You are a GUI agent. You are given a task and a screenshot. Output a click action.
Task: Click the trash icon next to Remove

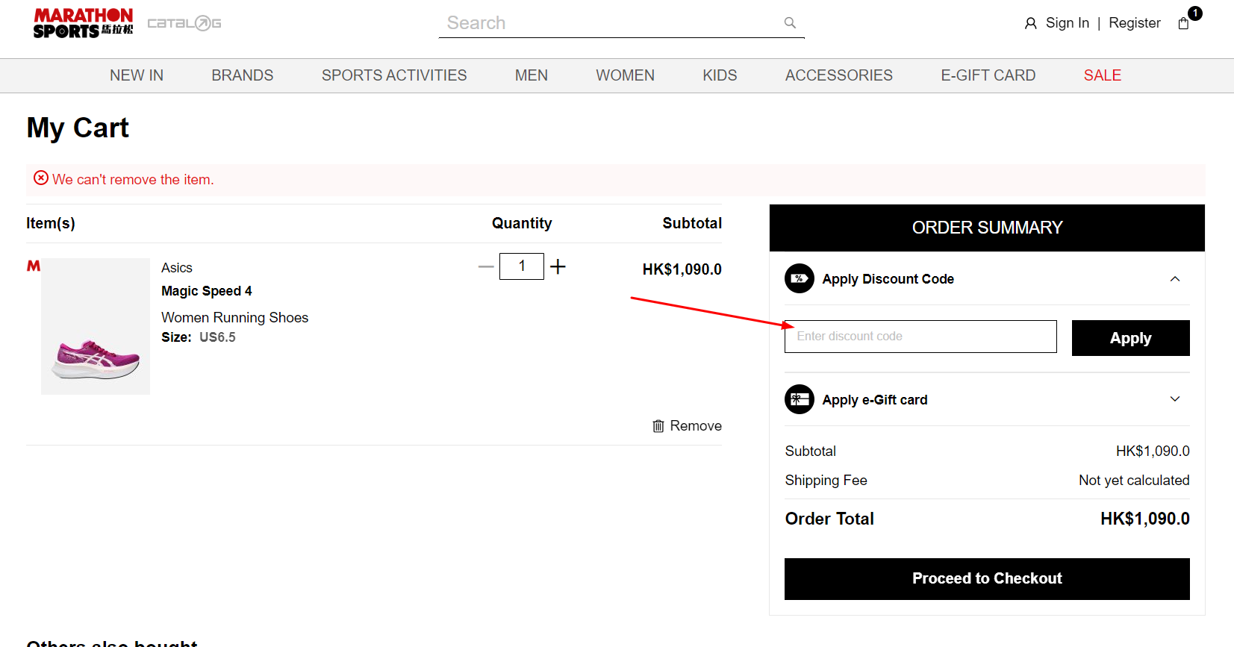658,426
